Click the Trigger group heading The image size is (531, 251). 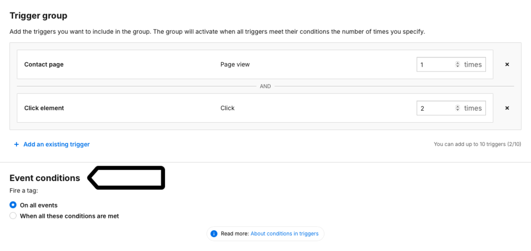[x=38, y=16]
